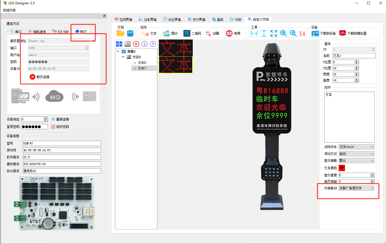The height and width of the screenshot is (244, 386).
Task: Save document with floppy disk icon
Action: coord(130,33)
